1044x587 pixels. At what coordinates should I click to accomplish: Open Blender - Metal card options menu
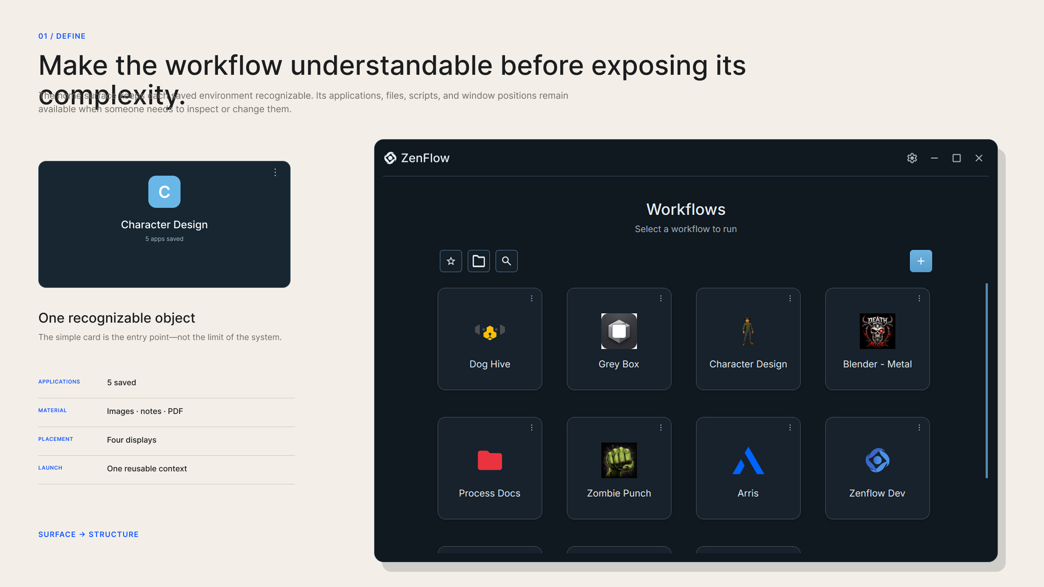pyautogui.click(x=919, y=298)
